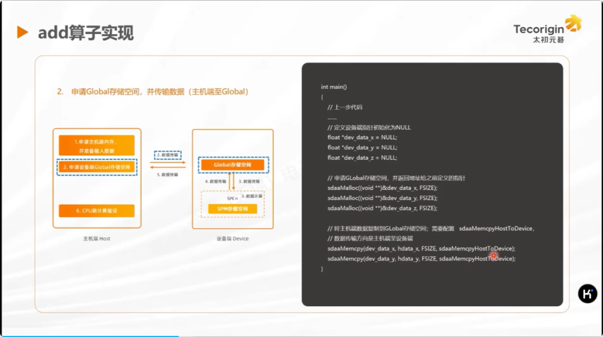Click the 'add算子实现' slide title
The width and height of the screenshot is (603, 337).
pos(86,33)
